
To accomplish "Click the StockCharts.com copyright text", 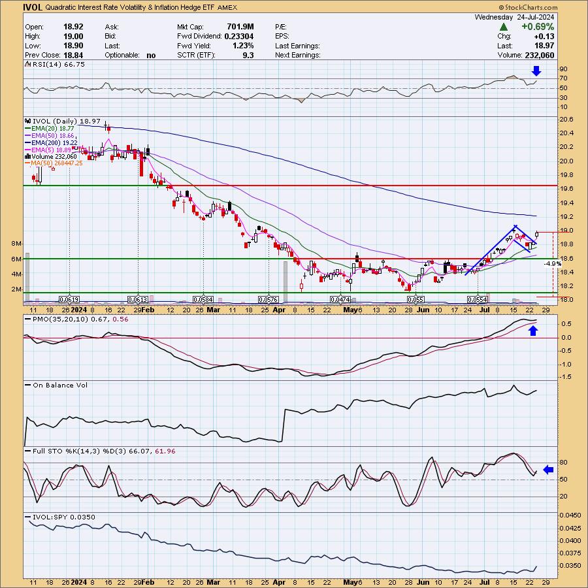I will pos(528,7).
